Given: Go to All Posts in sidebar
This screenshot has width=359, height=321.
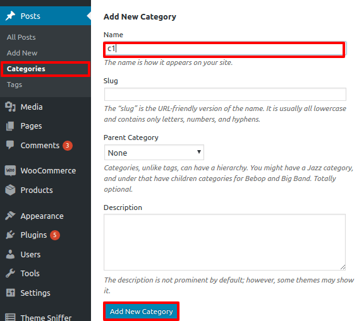Looking at the screenshot, I should (x=21, y=37).
